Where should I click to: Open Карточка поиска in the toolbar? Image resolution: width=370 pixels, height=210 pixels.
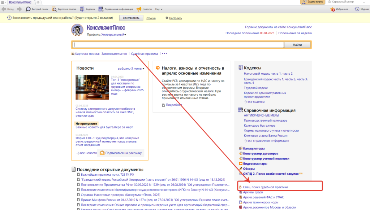[x=64, y=9]
